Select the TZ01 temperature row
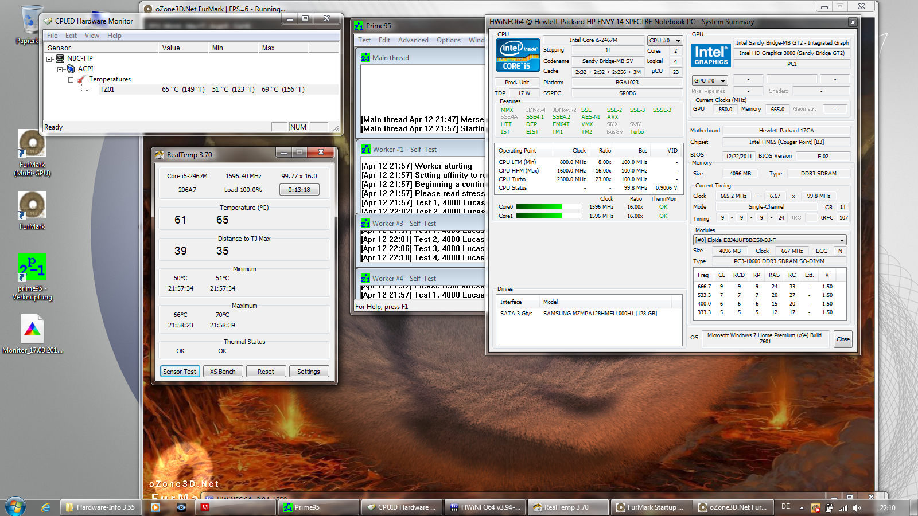 (x=107, y=89)
